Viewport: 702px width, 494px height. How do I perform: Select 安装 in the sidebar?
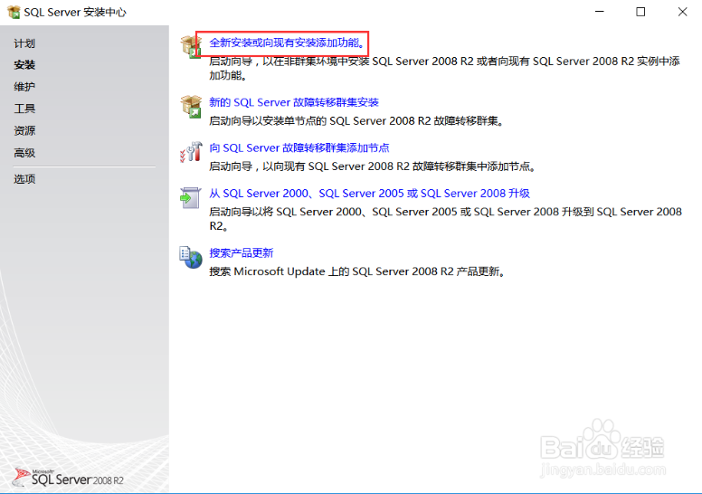[x=24, y=65]
